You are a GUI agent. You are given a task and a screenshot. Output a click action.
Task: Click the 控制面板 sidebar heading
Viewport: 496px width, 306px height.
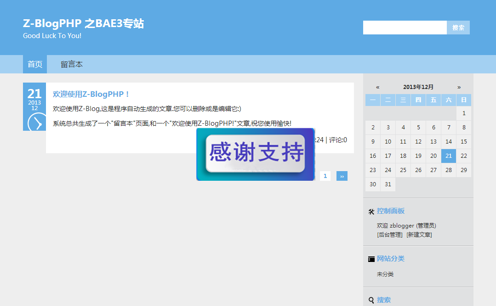coord(391,211)
